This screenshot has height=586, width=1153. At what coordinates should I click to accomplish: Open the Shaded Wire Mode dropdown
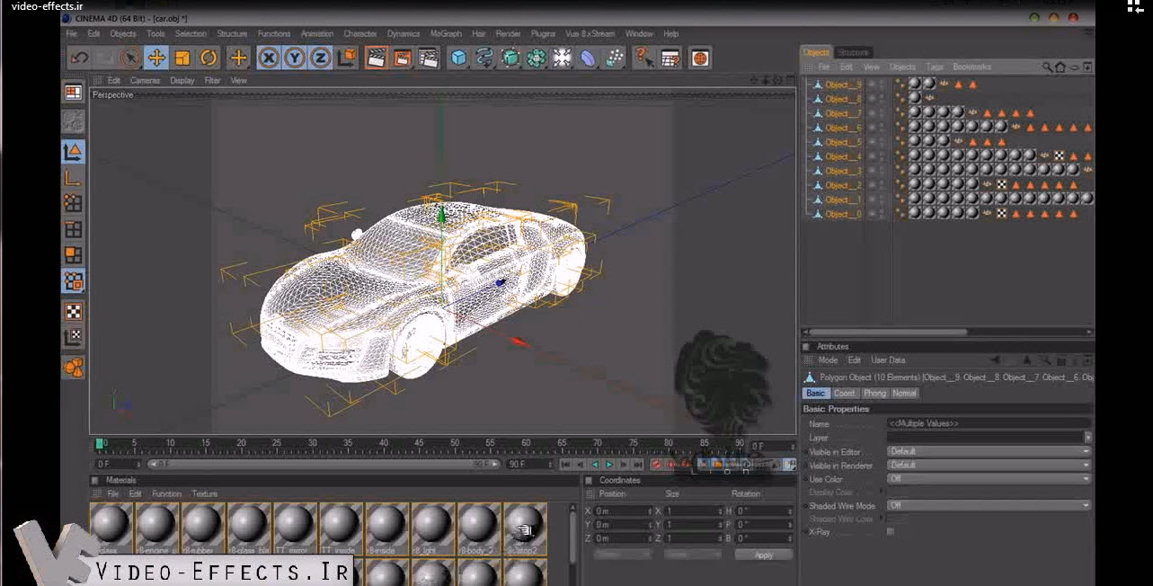coord(989,506)
